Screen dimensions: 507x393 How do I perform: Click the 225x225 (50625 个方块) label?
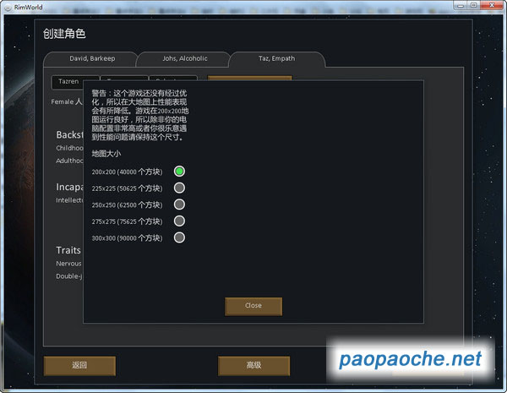click(x=127, y=188)
